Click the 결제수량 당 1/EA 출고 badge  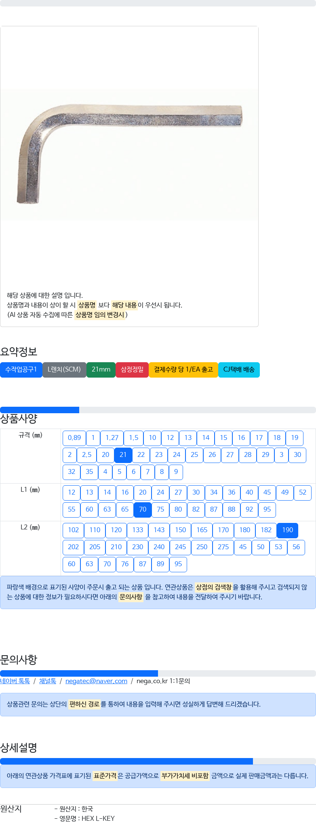[x=183, y=370]
